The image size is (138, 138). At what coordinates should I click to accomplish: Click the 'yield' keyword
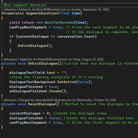(14, 22)
